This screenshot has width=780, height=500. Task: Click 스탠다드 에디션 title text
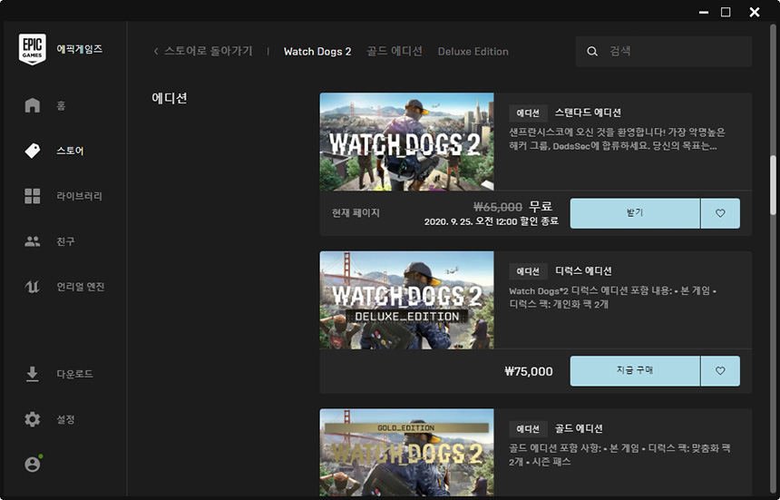tap(588, 113)
